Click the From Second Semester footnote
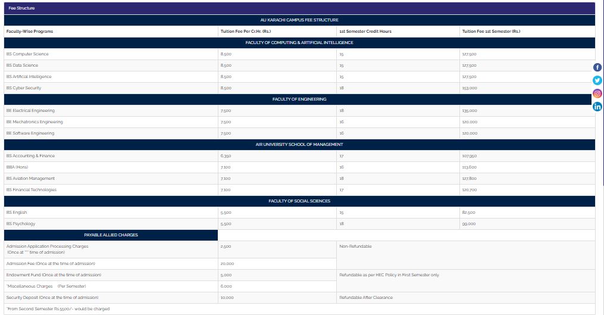 click(x=58, y=309)
